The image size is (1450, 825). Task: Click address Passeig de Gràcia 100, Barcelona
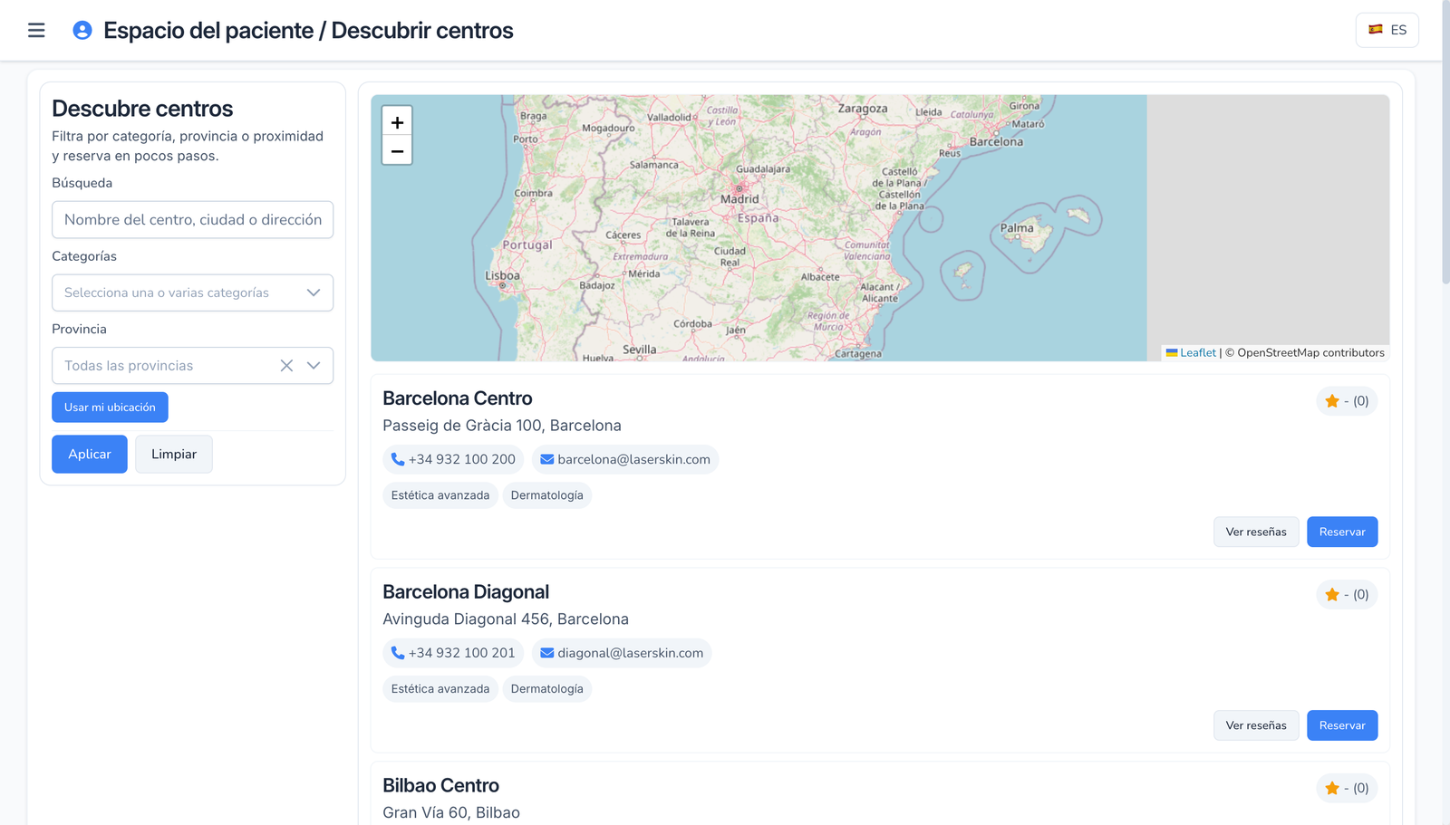pyautogui.click(x=502, y=426)
